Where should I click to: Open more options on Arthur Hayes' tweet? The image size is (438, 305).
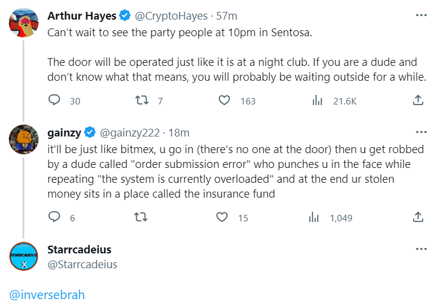point(421,15)
